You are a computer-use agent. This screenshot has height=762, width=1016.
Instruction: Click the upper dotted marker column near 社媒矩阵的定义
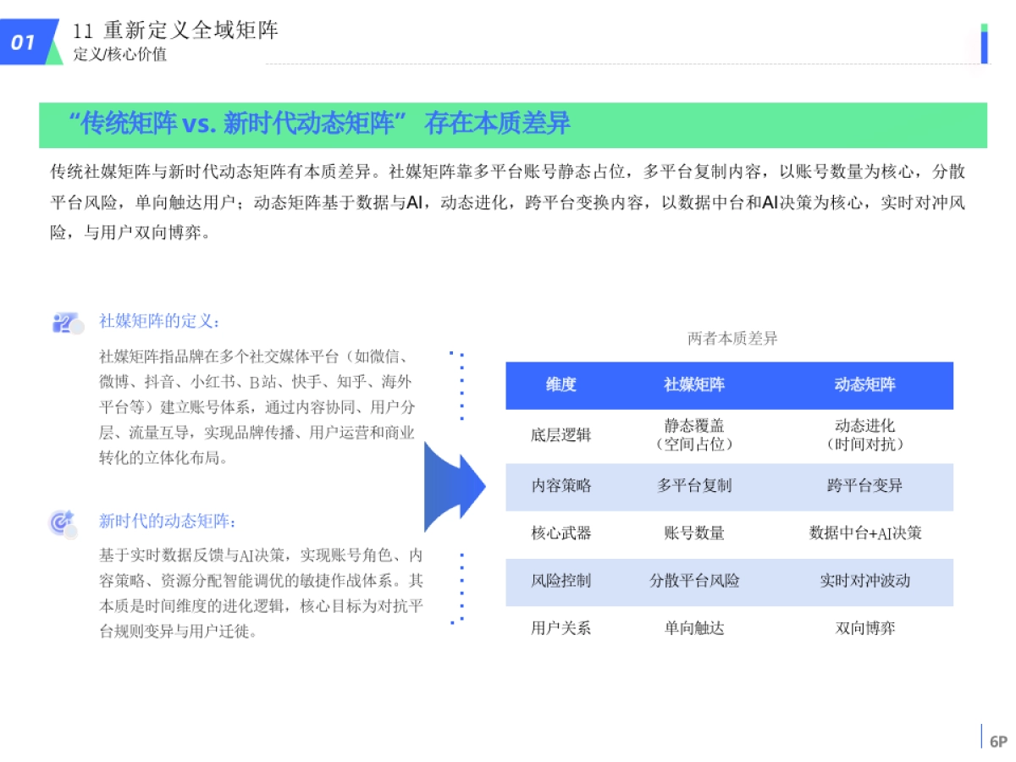(x=461, y=385)
